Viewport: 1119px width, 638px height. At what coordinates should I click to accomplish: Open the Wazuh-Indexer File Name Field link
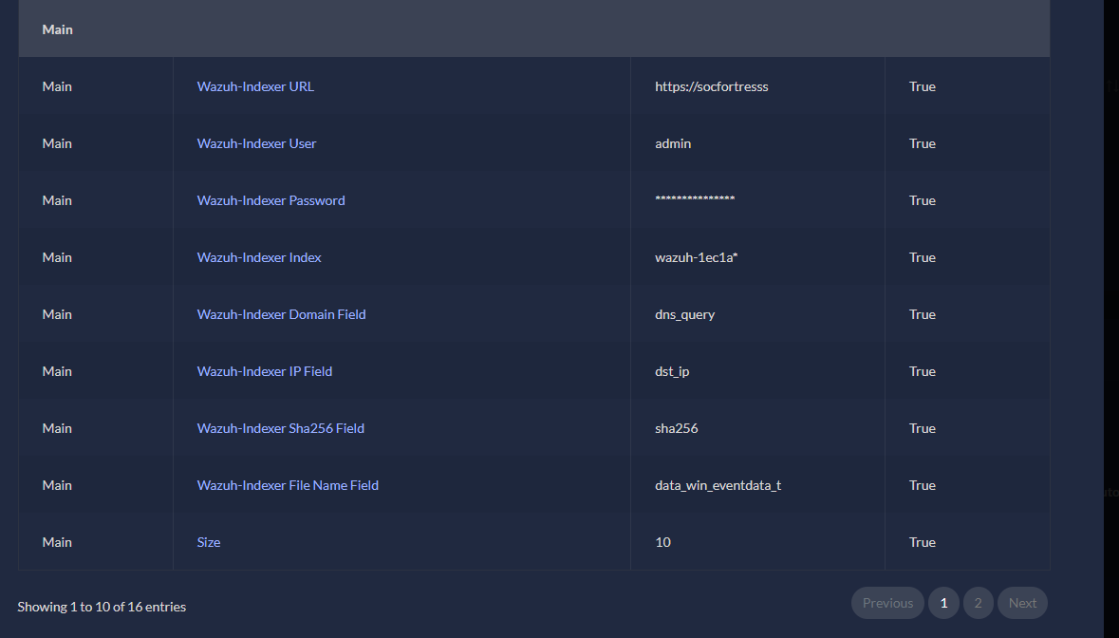tap(288, 486)
